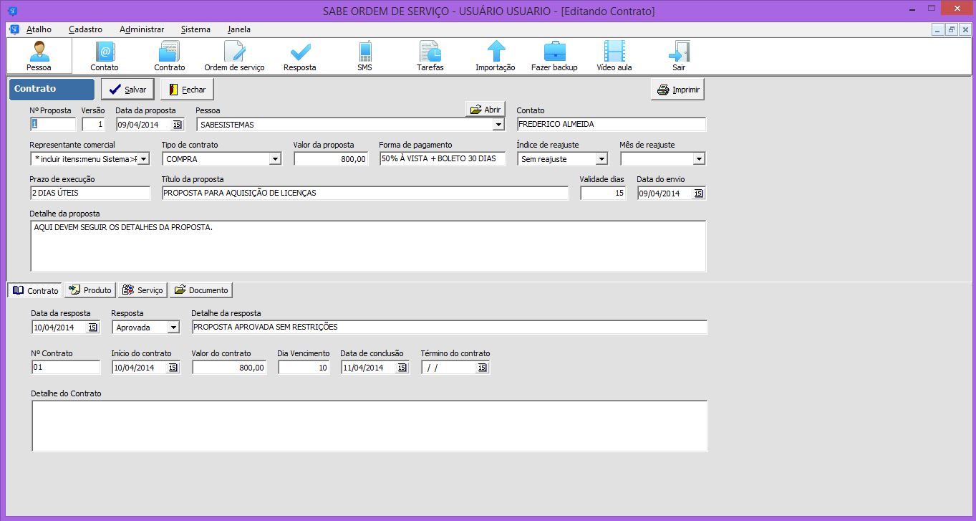Screen dimensions: 976x521
Task: Open the Contato toolbar icon
Action: (x=105, y=56)
